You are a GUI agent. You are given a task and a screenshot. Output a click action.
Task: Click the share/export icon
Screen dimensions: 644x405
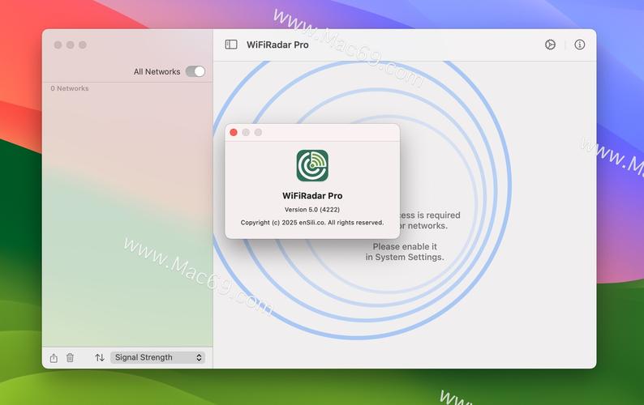click(x=54, y=357)
